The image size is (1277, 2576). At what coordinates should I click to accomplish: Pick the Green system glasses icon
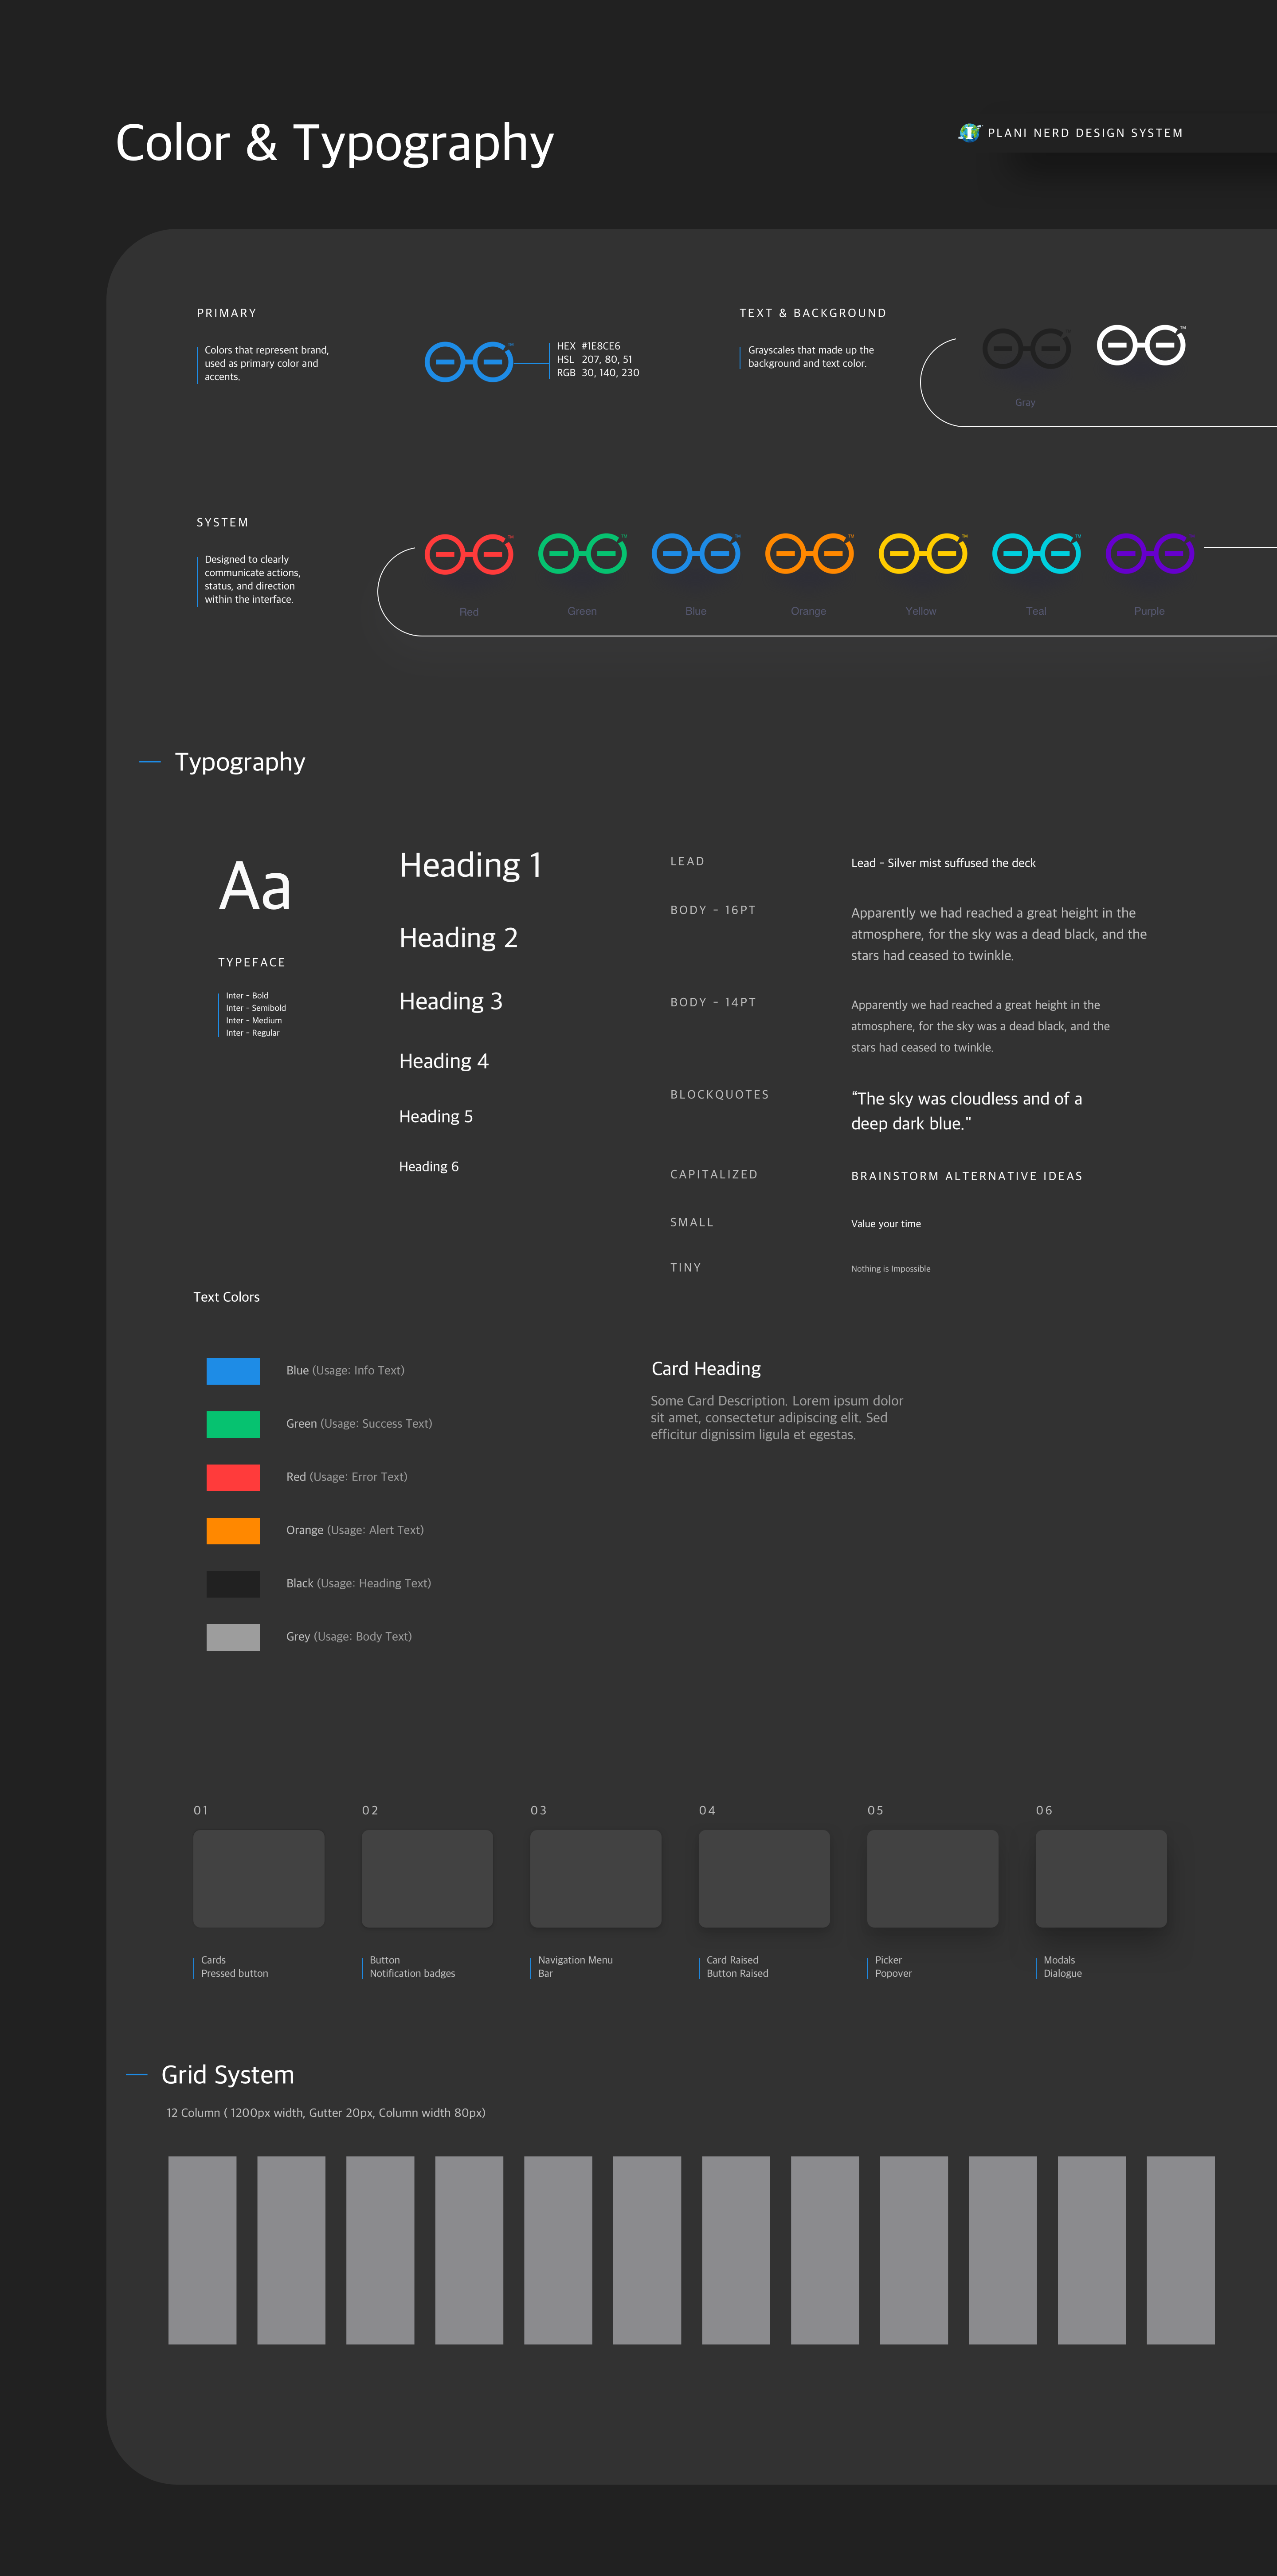(x=582, y=554)
